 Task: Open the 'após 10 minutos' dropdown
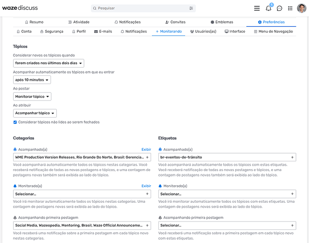(x=32, y=80)
